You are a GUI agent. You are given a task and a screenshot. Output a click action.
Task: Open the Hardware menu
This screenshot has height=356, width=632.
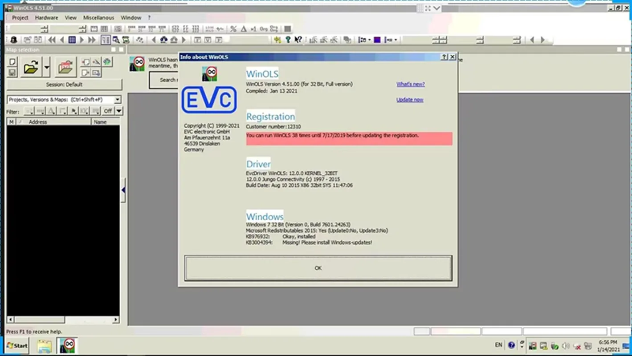point(46,18)
